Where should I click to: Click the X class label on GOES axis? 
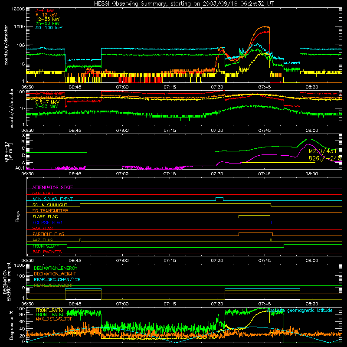click(23, 135)
